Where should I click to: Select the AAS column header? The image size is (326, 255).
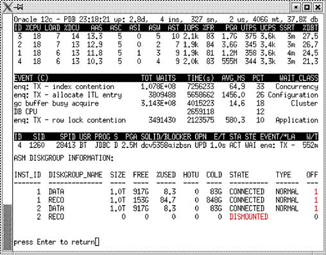click(x=96, y=28)
